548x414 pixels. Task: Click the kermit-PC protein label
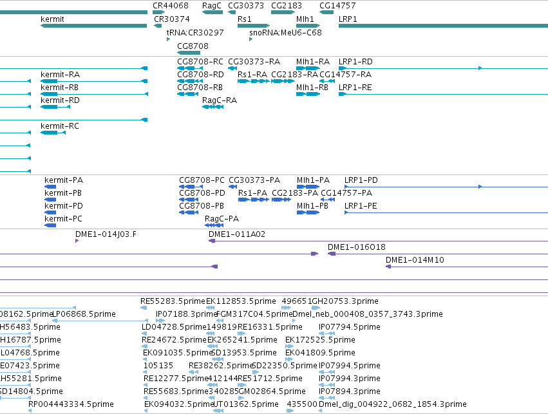point(64,219)
